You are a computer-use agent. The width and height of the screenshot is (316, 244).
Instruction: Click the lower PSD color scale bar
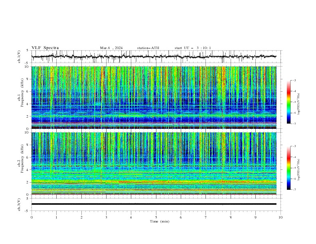(x=288, y=168)
